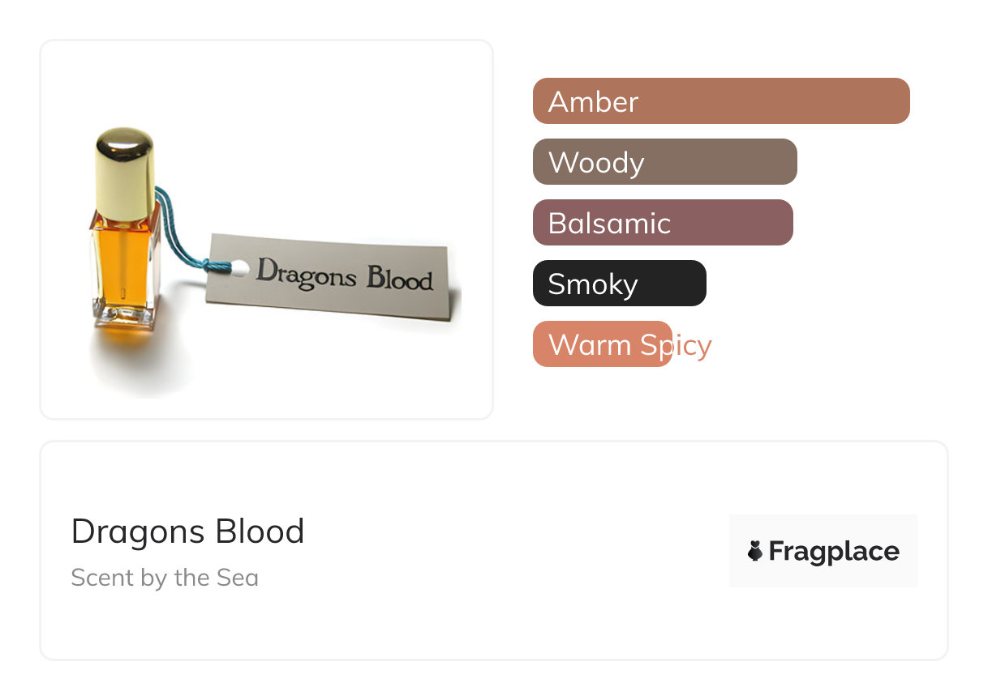Image resolution: width=988 pixels, height=700 pixels.
Task: Click the Fragplace bottle logo icon
Action: tap(755, 552)
